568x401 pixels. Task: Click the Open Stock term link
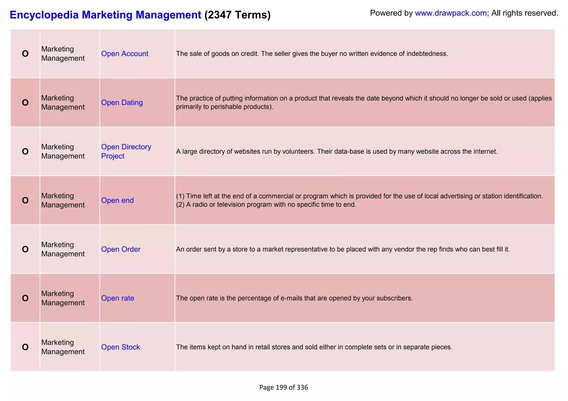pos(120,347)
